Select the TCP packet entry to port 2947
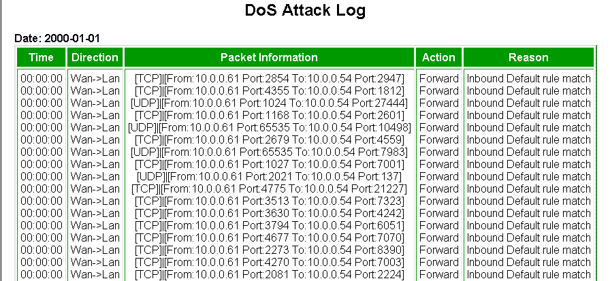 point(269,78)
